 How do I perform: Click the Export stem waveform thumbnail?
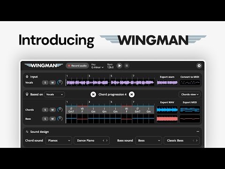pos(167,83)
